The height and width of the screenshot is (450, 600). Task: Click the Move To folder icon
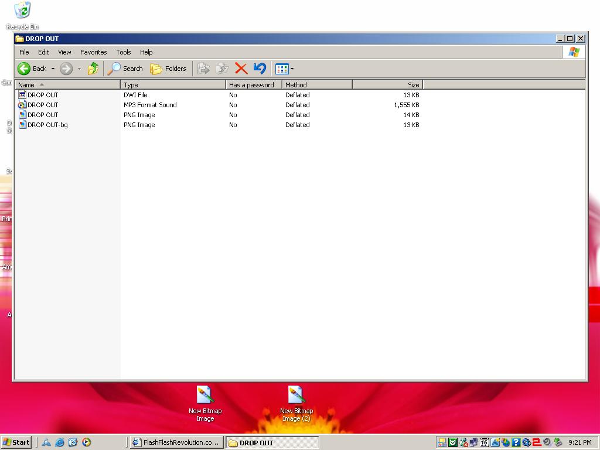[x=203, y=69]
